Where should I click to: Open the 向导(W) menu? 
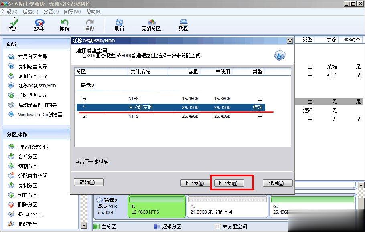72,11
